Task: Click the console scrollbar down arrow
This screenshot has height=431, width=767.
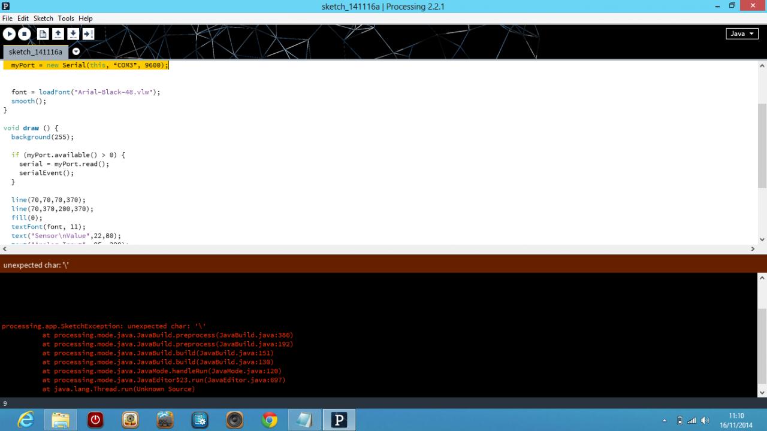Action: pos(762,393)
